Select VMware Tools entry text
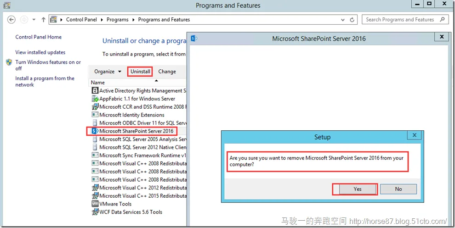 click(115, 204)
